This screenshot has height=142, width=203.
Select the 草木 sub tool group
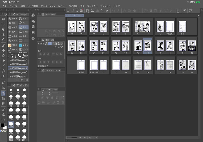pyautogui.click(x=23, y=27)
